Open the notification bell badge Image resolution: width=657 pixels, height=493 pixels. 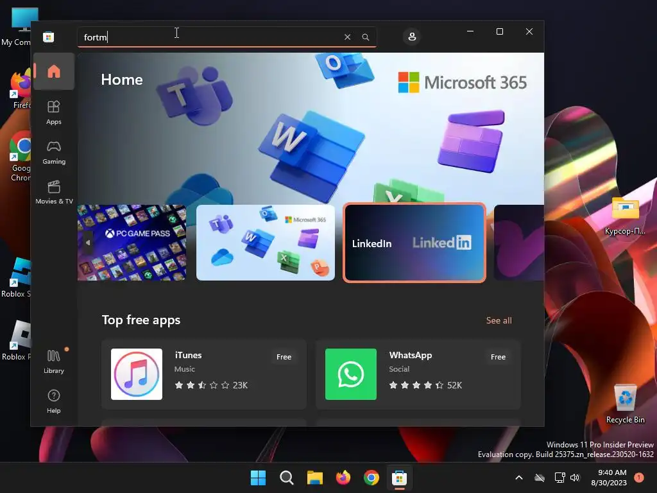click(639, 477)
